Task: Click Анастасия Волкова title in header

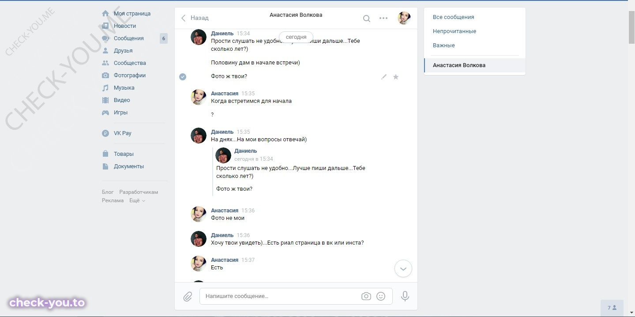Action: click(x=296, y=15)
